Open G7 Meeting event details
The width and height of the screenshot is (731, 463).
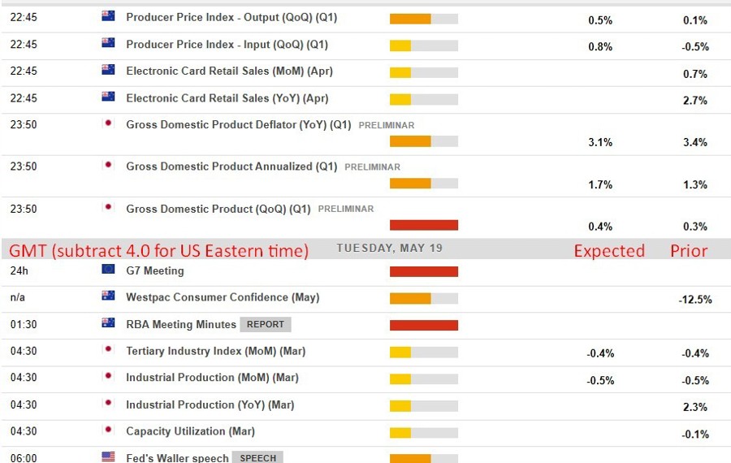coord(155,271)
